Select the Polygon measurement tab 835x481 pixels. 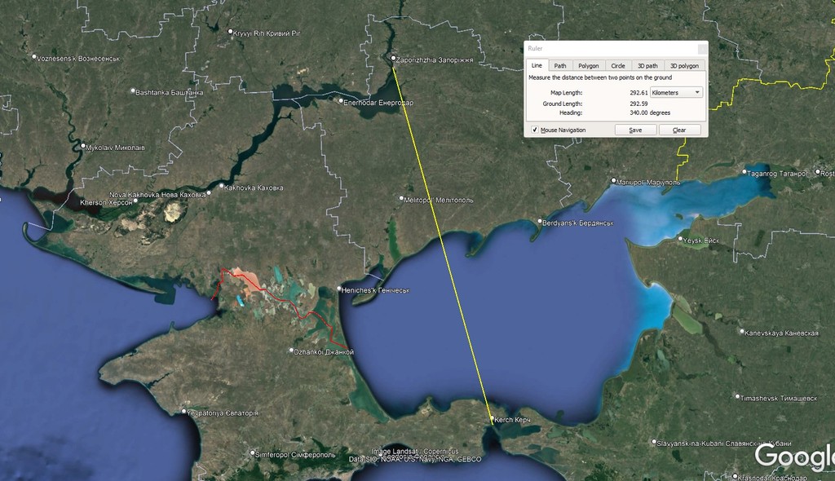[589, 65]
